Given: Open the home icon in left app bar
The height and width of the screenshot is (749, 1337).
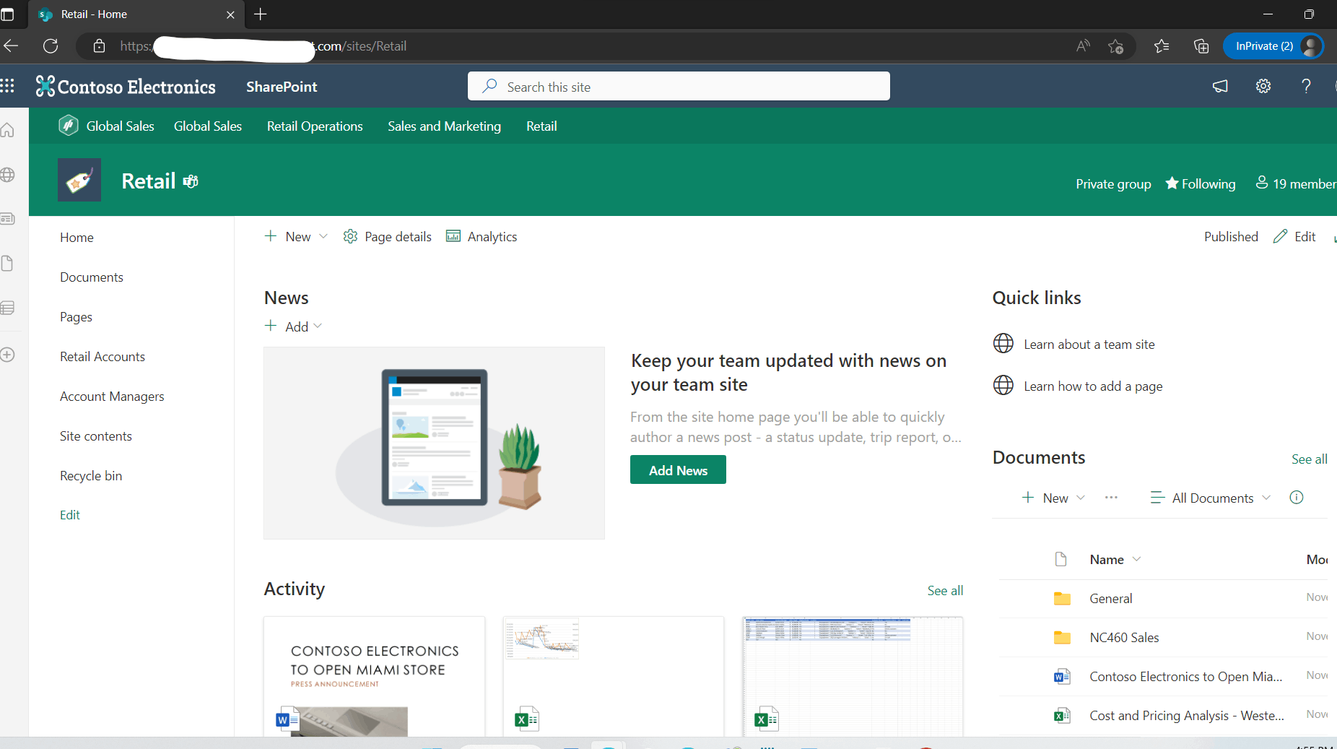Looking at the screenshot, I should click(x=7, y=130).
